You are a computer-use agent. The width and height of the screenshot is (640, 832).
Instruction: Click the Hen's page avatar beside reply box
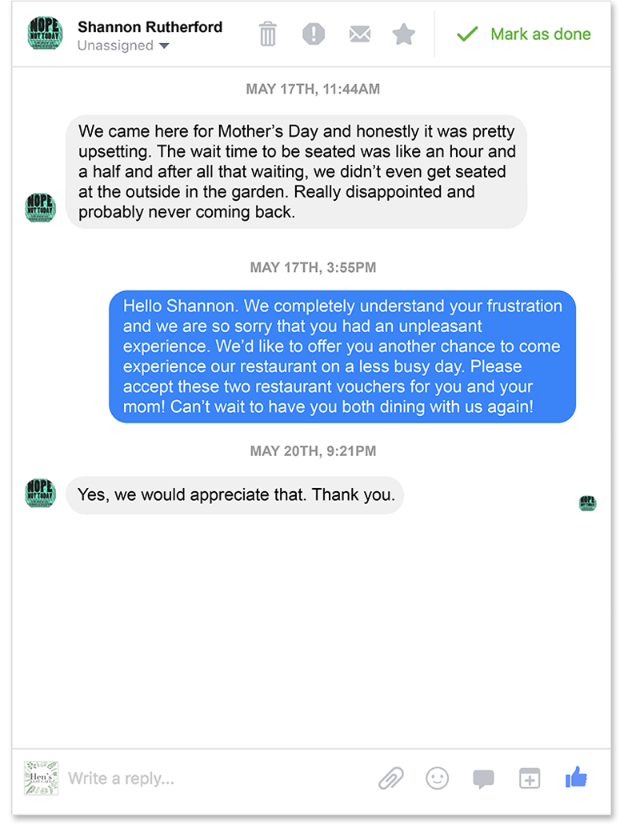click(41, 778)
